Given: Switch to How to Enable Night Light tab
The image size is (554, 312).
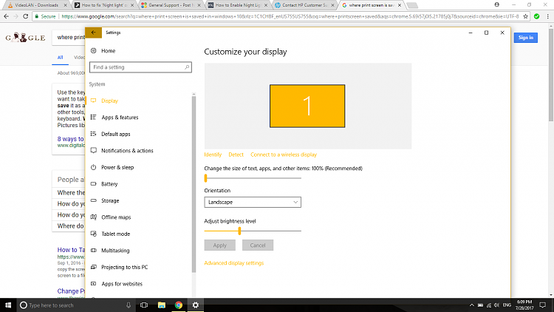Looking at the screenshot, I should pos(238,5).
